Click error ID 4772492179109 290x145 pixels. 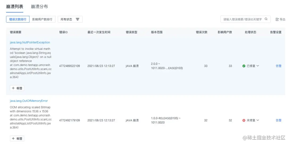70,120
